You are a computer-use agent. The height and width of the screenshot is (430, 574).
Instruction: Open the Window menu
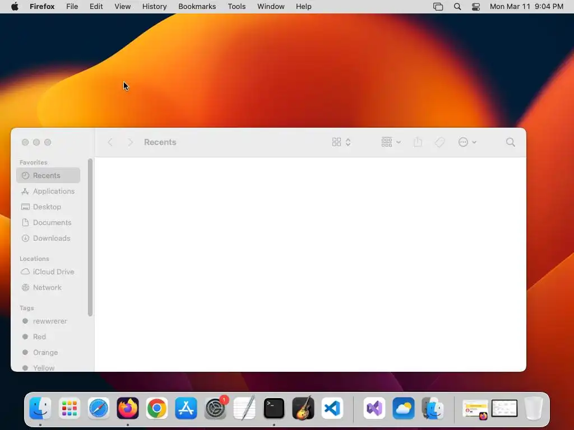tap(271, 7)
